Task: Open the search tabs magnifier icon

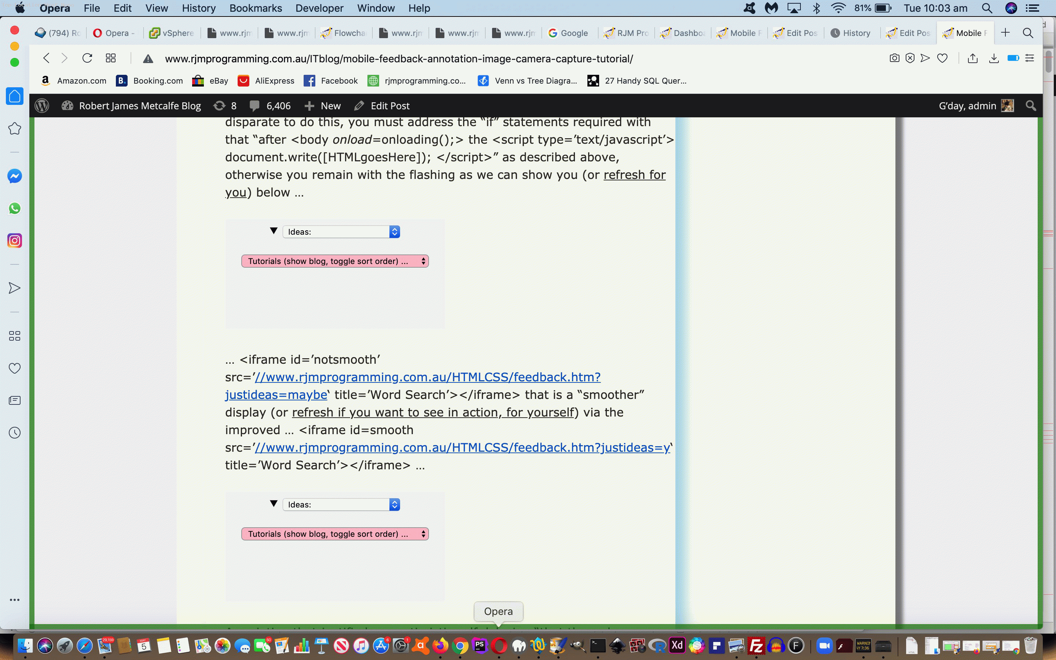Action: point(1028,33)
